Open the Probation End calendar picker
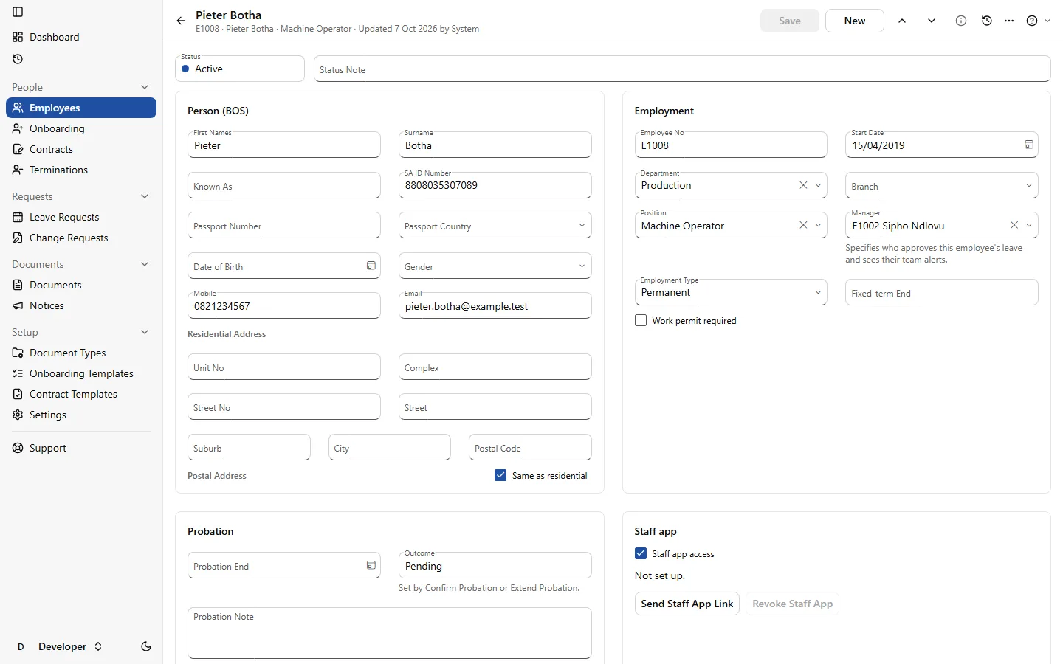The width and height of the screenshot is (1063, 664). (x=371, y=565)
